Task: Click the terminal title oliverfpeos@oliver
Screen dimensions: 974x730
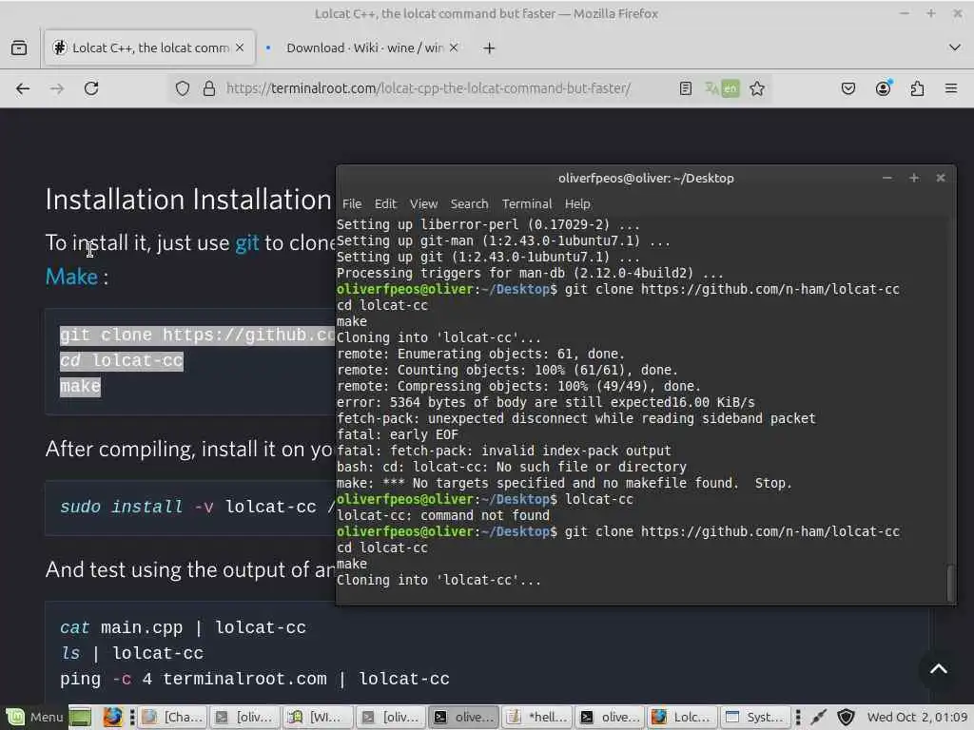Action: pyautogui.click(x=646, y=178)
